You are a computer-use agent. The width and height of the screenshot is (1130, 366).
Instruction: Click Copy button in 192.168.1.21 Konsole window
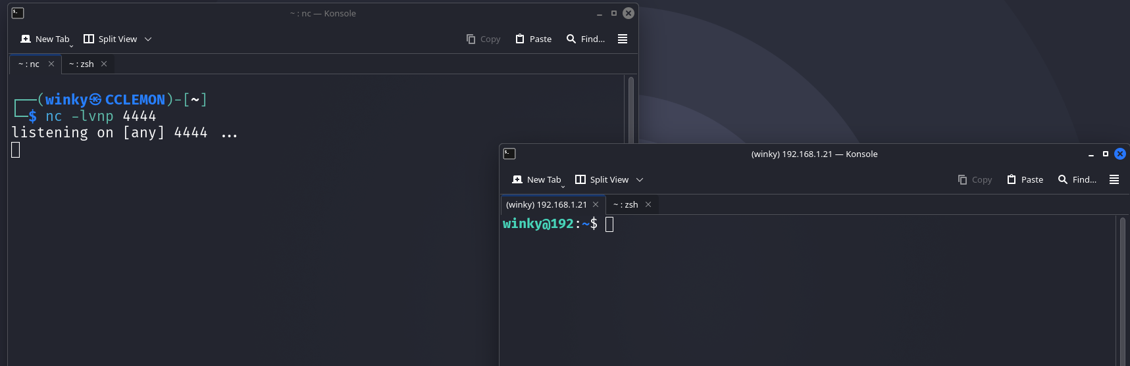(x=975, y=180)
